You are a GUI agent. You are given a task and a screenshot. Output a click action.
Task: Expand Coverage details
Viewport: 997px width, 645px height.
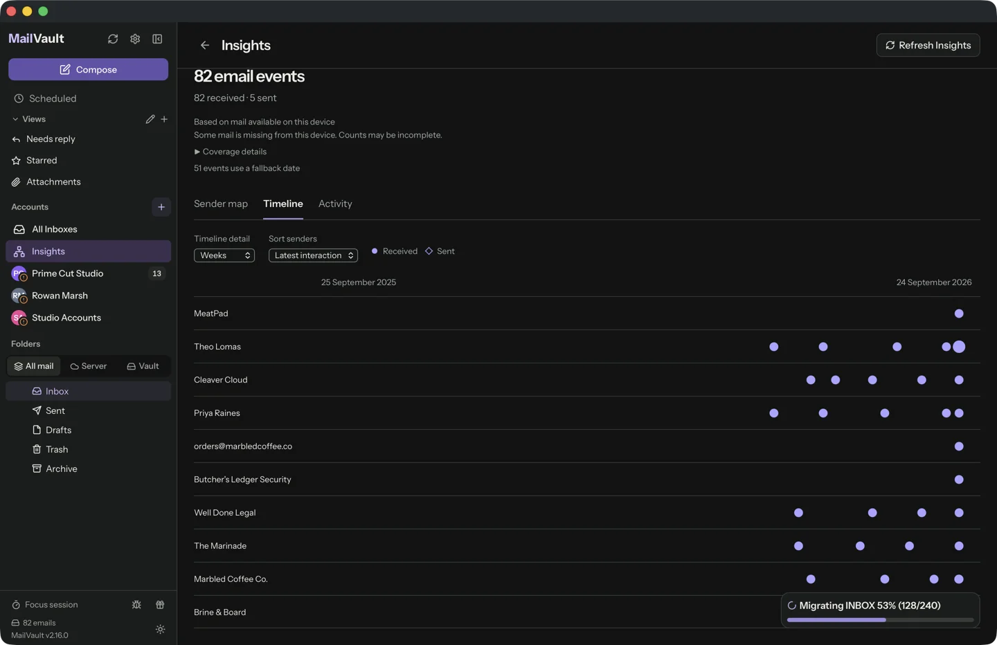point(231,152)
